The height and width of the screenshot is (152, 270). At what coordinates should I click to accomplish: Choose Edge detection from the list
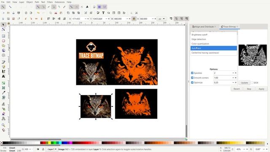(x=214, y=39)
